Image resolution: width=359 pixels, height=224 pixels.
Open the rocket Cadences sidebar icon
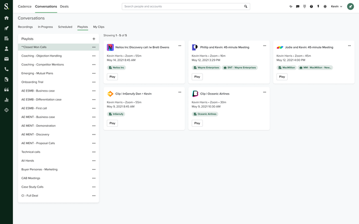pyautogui.click(x=6, y=28)
